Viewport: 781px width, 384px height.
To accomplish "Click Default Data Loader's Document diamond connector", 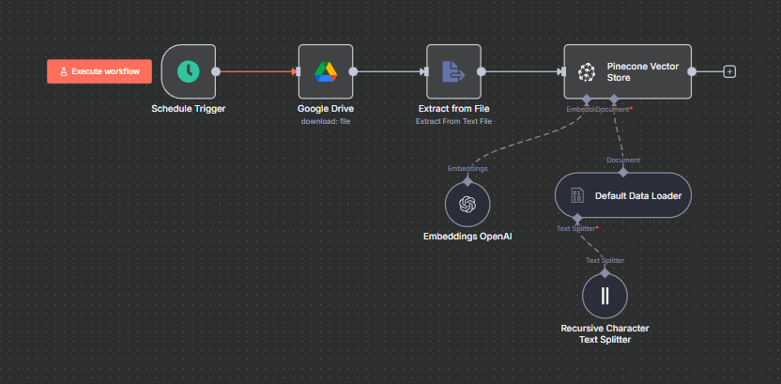I will point(623,173).
